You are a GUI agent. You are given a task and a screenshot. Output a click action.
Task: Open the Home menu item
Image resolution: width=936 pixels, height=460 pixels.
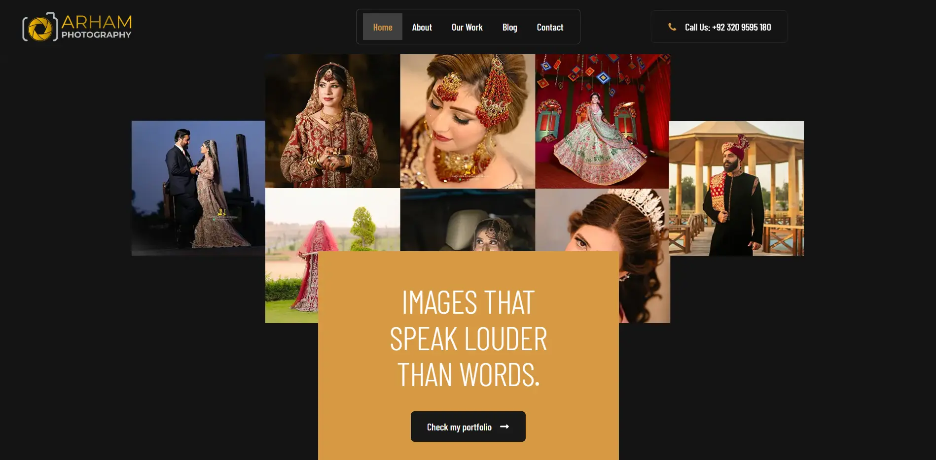(x=383, y=27)
